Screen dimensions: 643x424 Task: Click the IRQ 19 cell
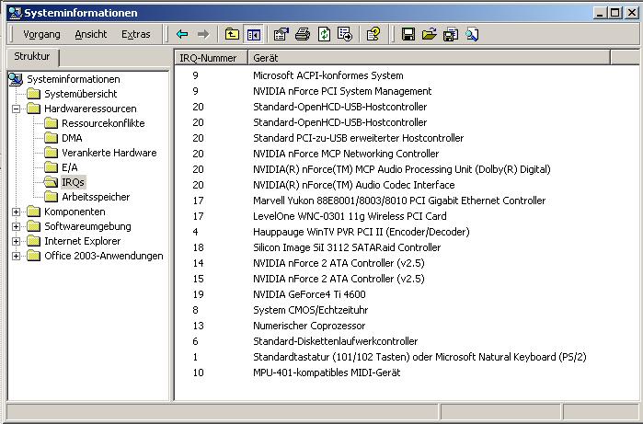(198, 294)
